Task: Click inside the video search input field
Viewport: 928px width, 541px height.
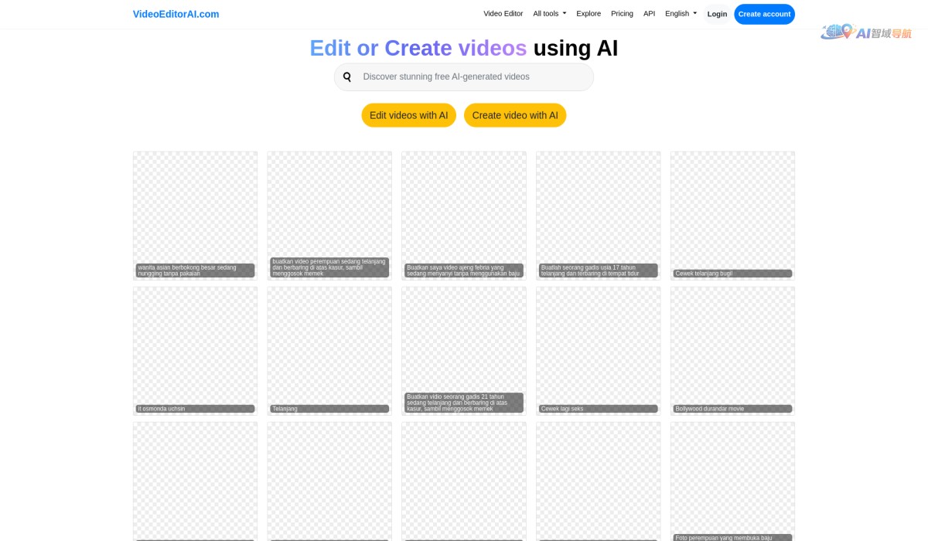Action: pos(464,77)
